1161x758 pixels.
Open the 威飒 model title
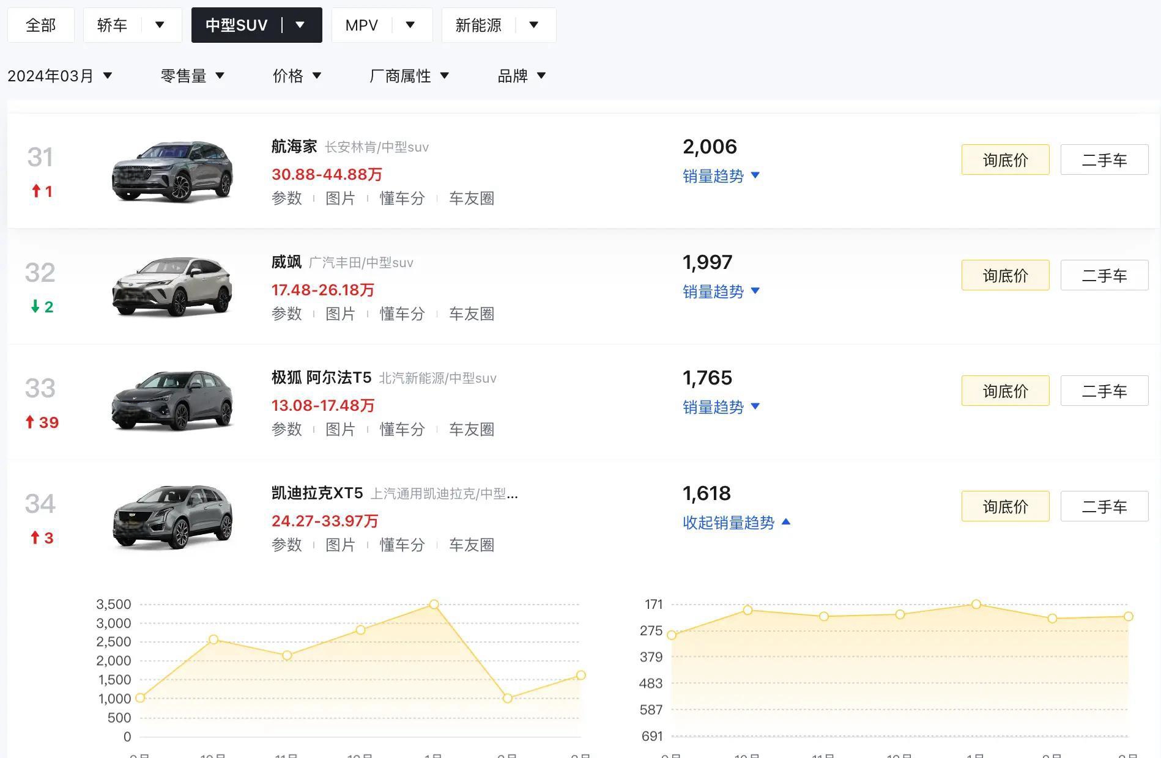coord(287,262)
